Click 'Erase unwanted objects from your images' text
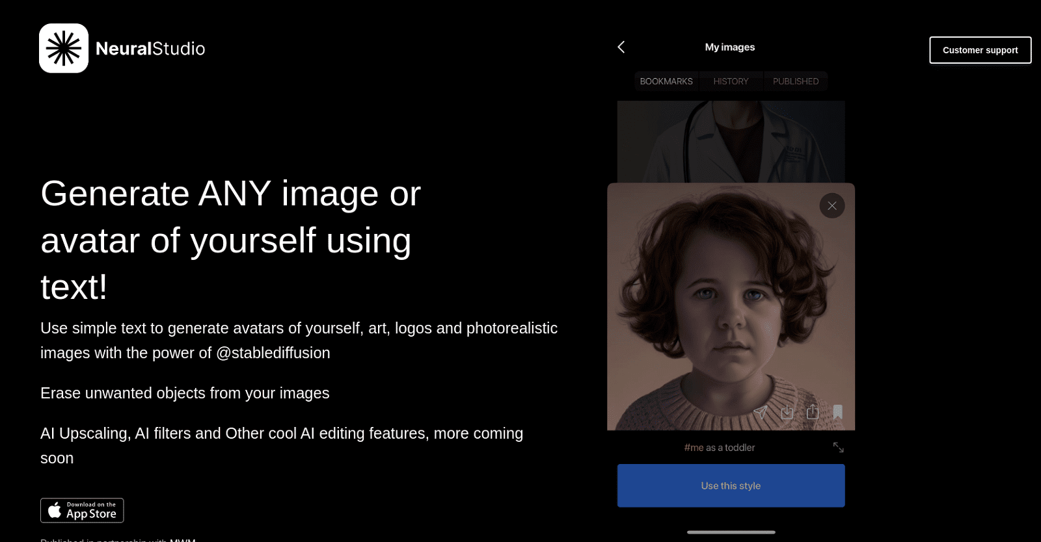The height and width of the screenshot is (542, 1041). coord(185,393)
